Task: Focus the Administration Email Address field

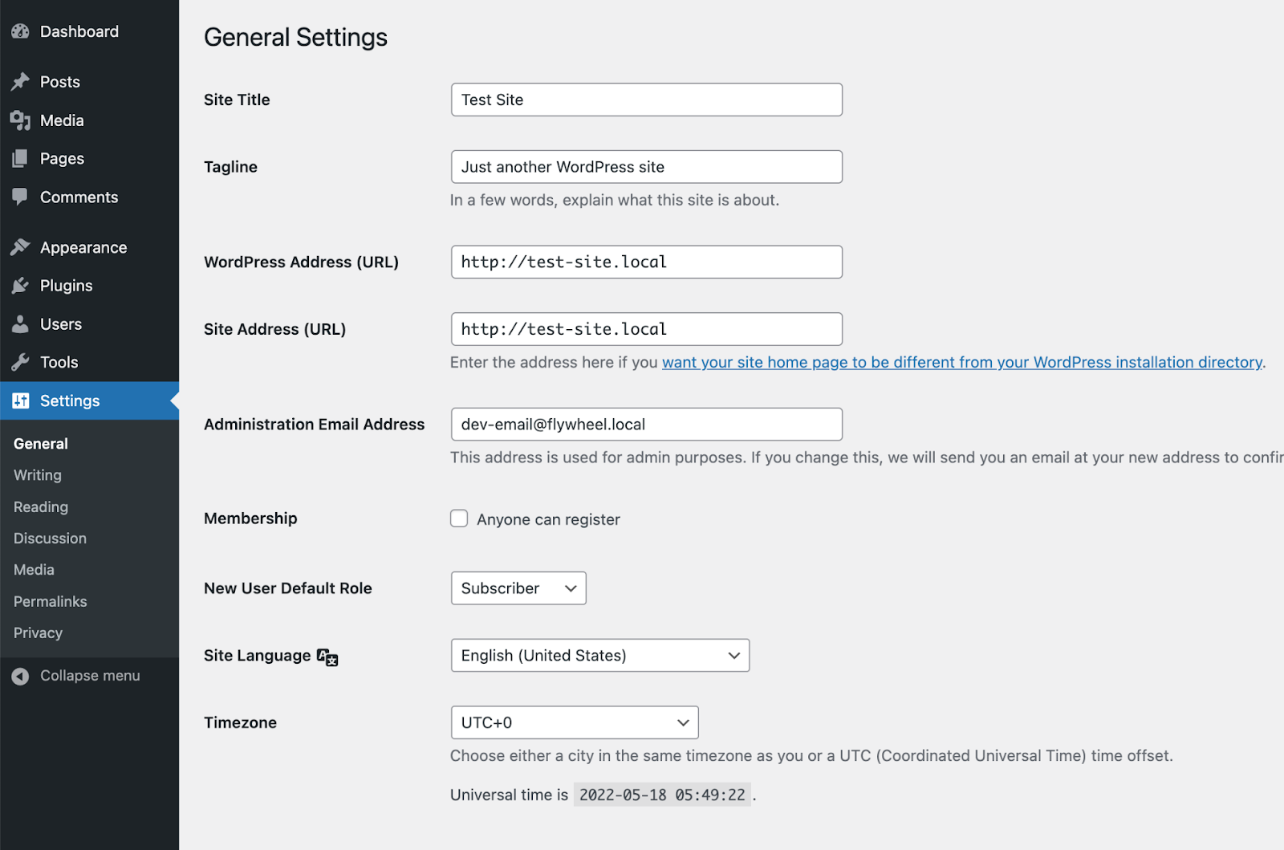Action: pos(646,425)
